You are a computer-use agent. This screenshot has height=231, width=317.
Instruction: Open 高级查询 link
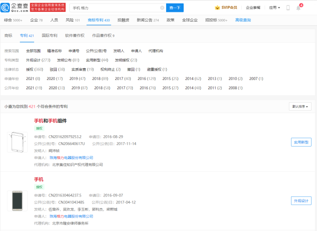coord(243,20)
